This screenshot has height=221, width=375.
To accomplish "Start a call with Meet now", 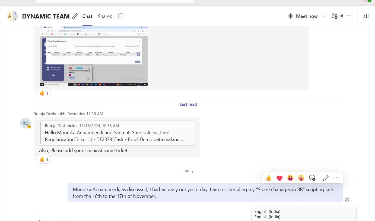I will (303, 16).
